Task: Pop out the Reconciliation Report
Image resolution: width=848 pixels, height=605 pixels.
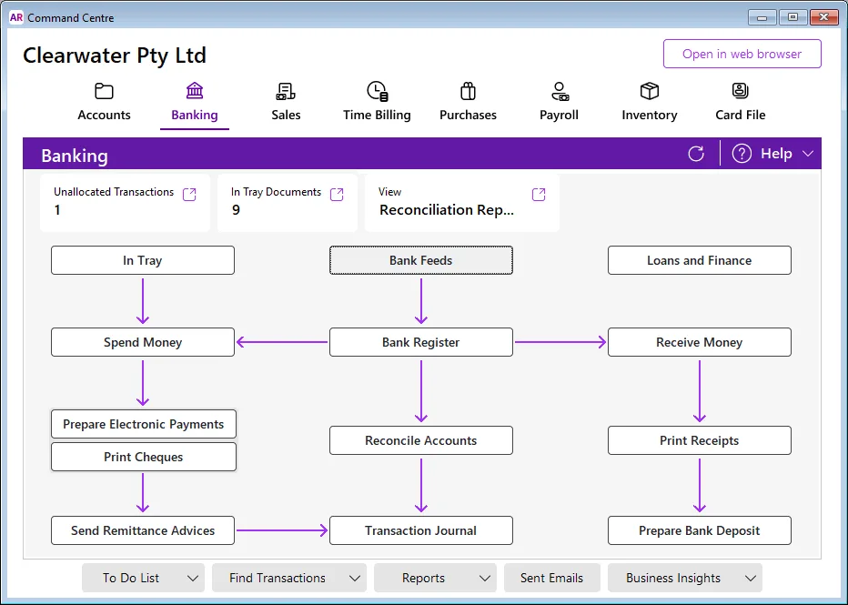Action: (538, 194)
